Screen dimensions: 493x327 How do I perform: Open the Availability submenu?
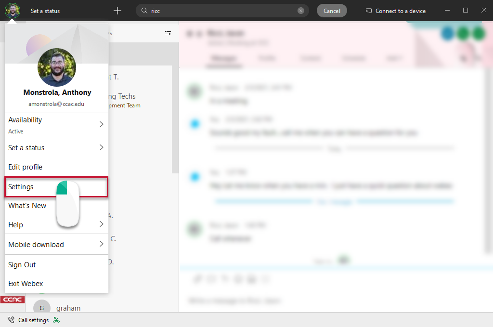click(57, 125)
